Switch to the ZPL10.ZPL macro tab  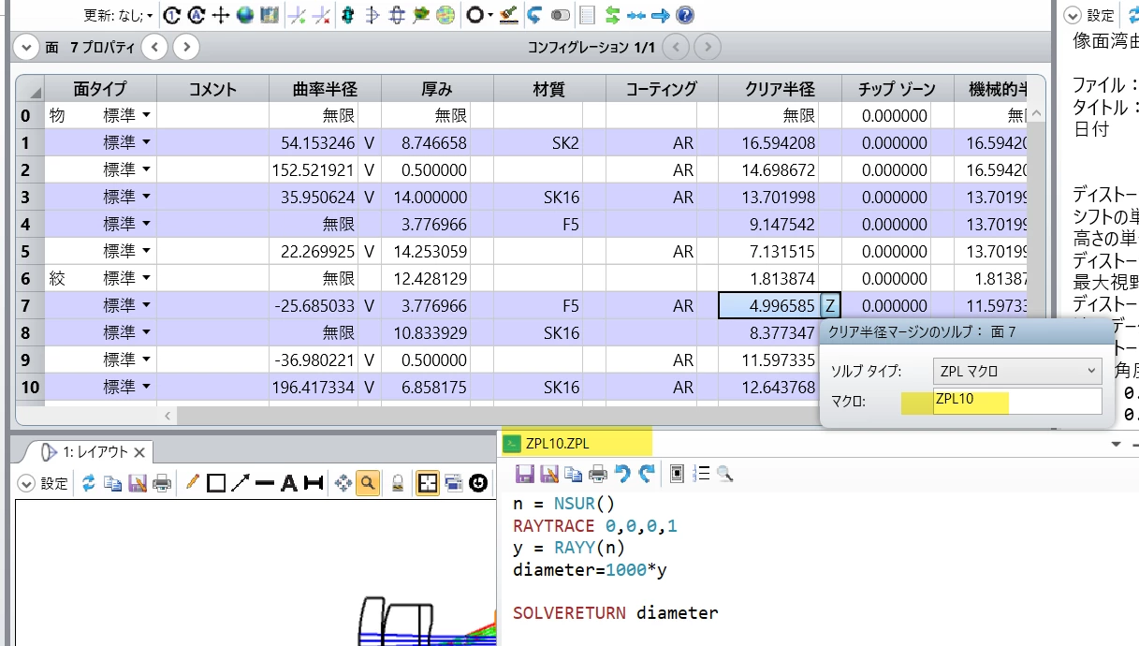click(558, 444)
